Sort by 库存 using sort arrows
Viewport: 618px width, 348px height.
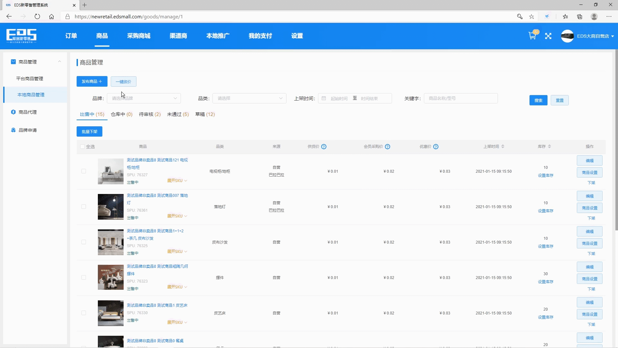549,147
